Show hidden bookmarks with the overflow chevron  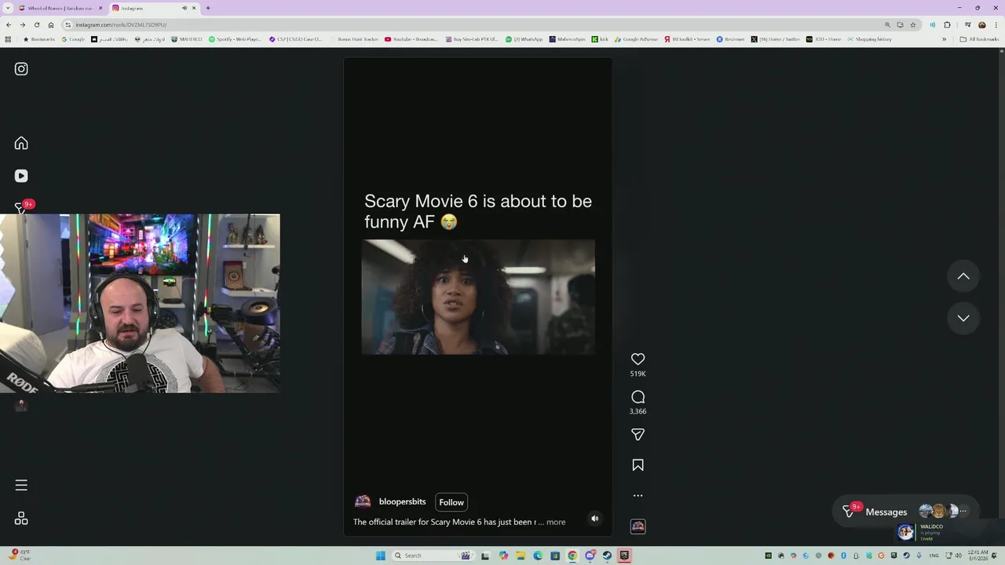pyautogui.click(x=945, y=39)
